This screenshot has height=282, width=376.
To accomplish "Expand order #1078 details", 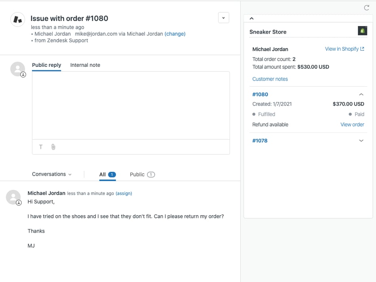I will point(361,141).
